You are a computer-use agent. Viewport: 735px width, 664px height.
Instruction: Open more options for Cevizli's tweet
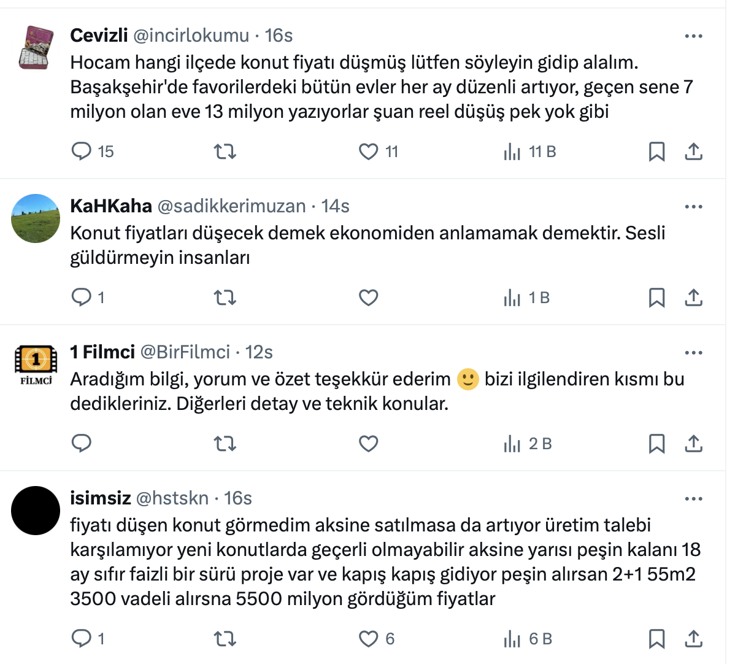tap(693, 36)
